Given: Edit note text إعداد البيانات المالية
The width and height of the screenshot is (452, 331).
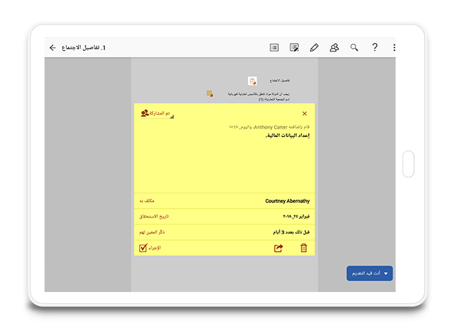Looking at the screenshot, I should tap(287, 136).
